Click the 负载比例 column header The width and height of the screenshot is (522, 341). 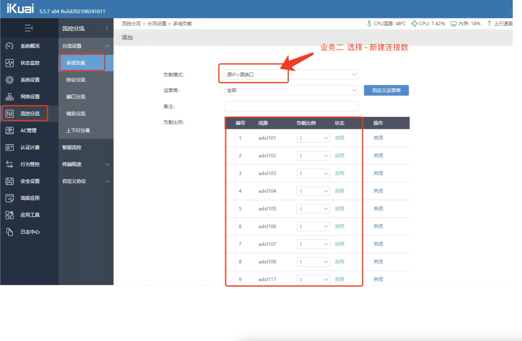click(x=306, y=123)
